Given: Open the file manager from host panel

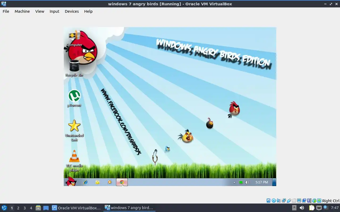Looking at the screenshot, I should (x=38, y=208).
